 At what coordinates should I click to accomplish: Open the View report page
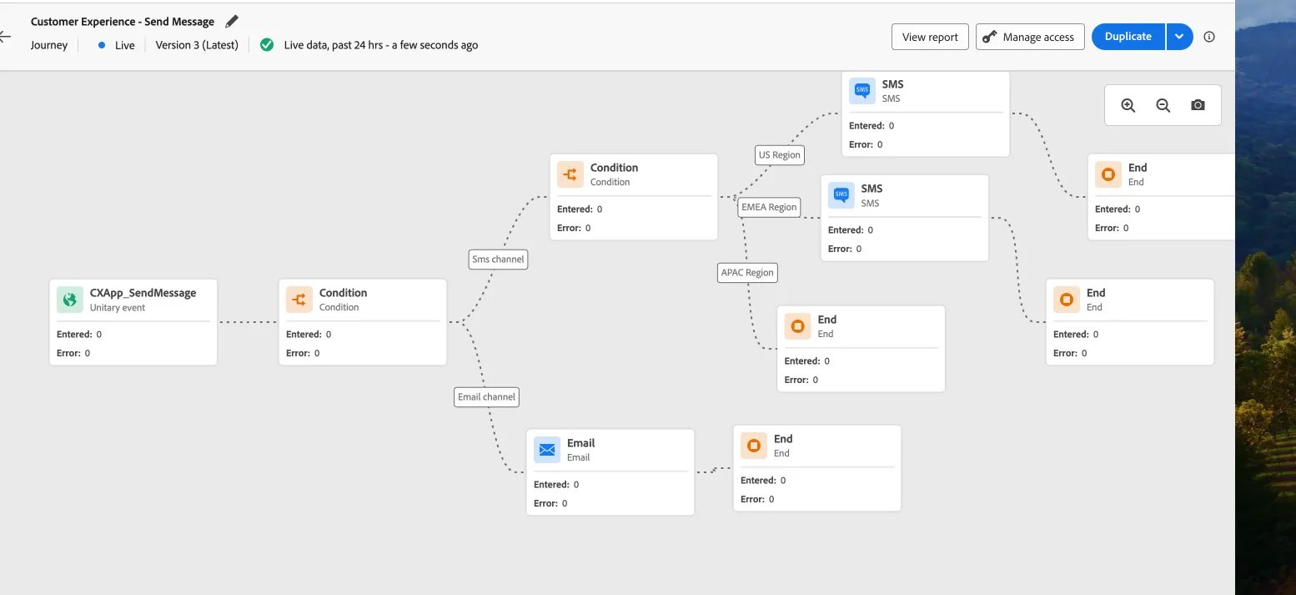tap(930, 37)
